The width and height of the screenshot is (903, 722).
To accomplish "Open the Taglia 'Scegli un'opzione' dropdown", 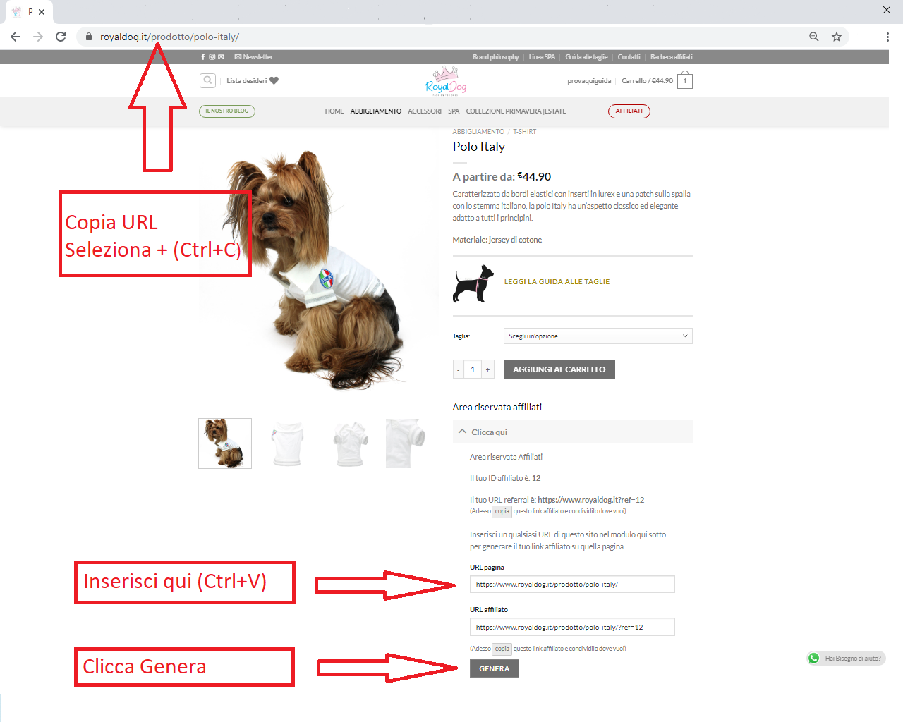I will point(598,336).
